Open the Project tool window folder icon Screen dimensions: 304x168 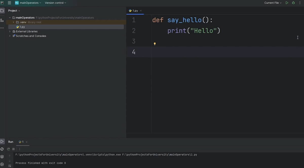(x=2, y=11)
